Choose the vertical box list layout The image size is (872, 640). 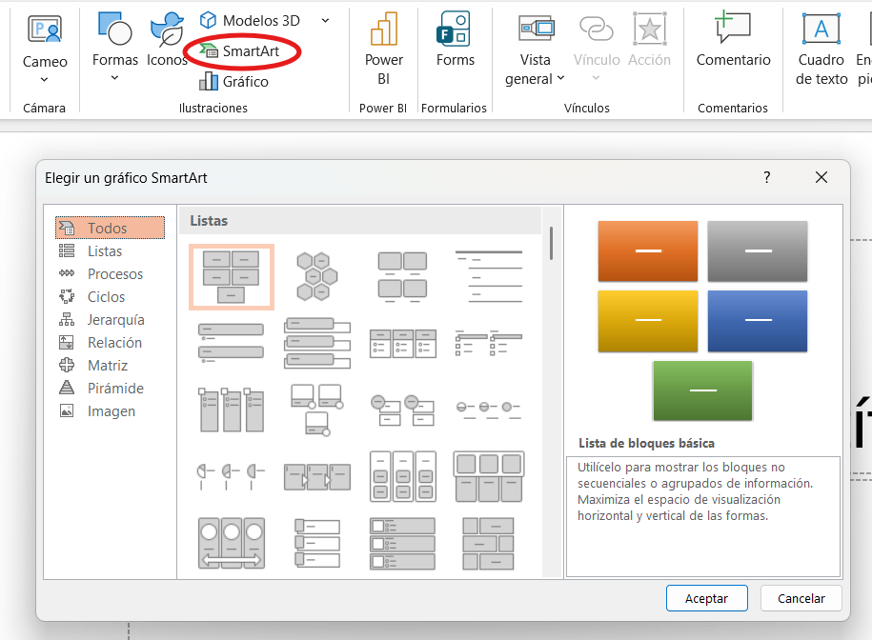[317, 343]
